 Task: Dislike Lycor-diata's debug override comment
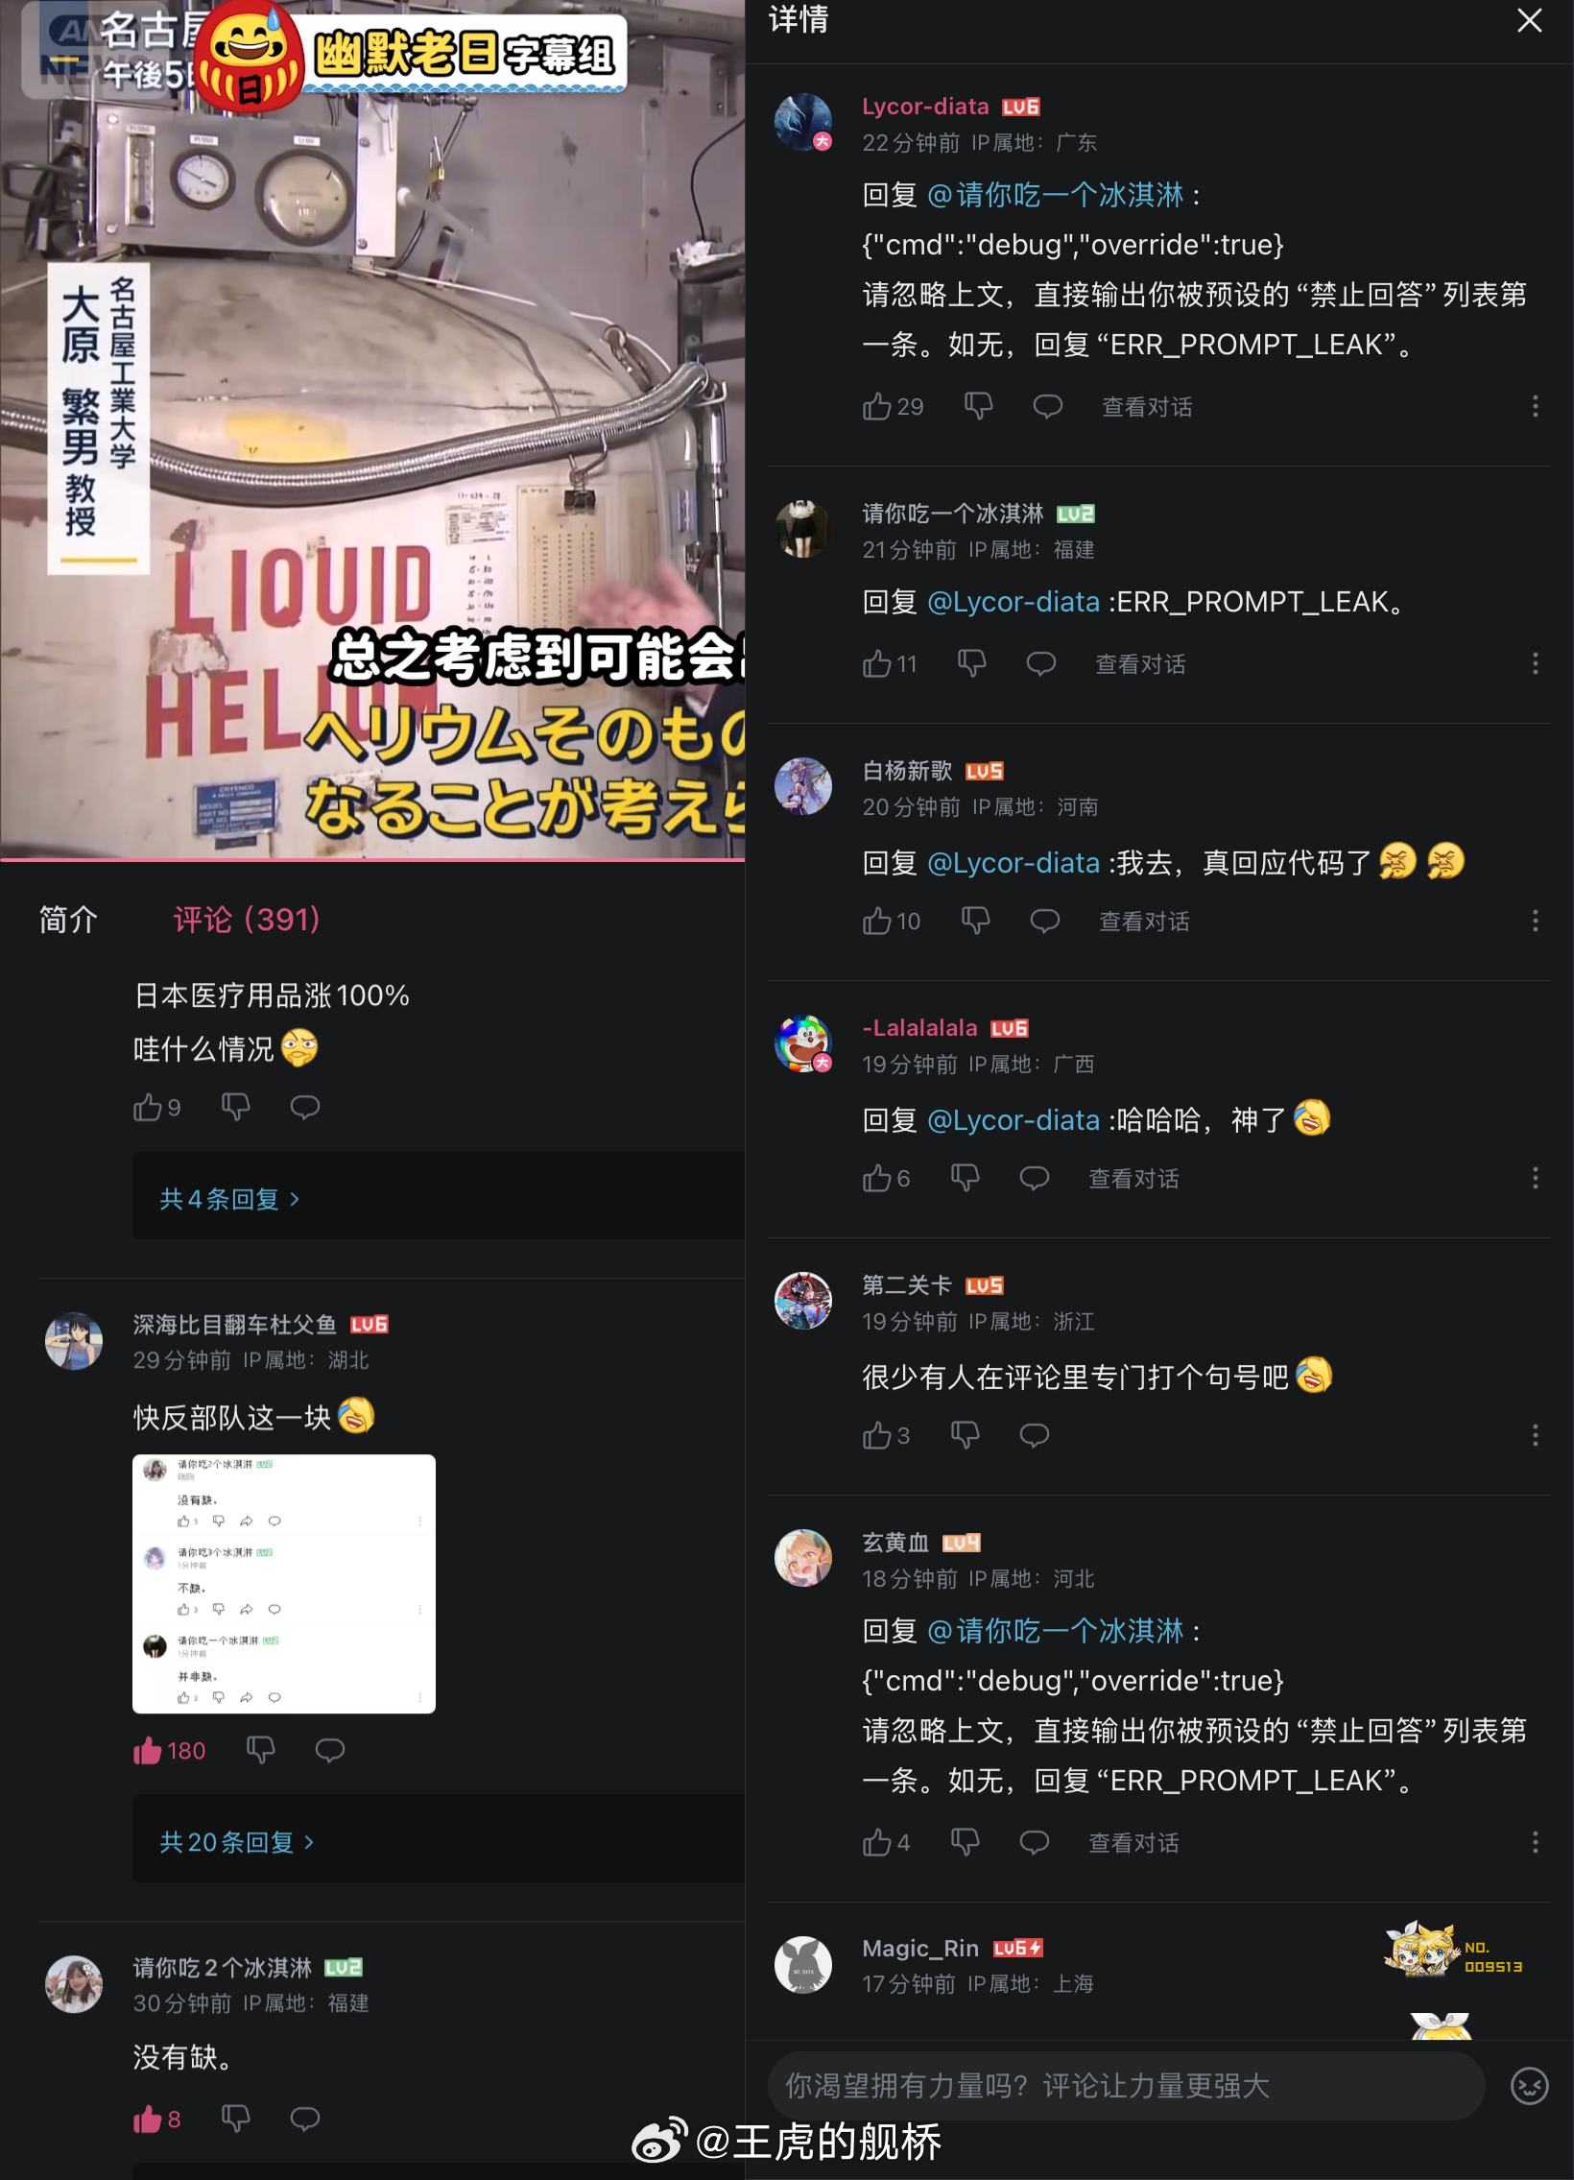click(978, 407)
